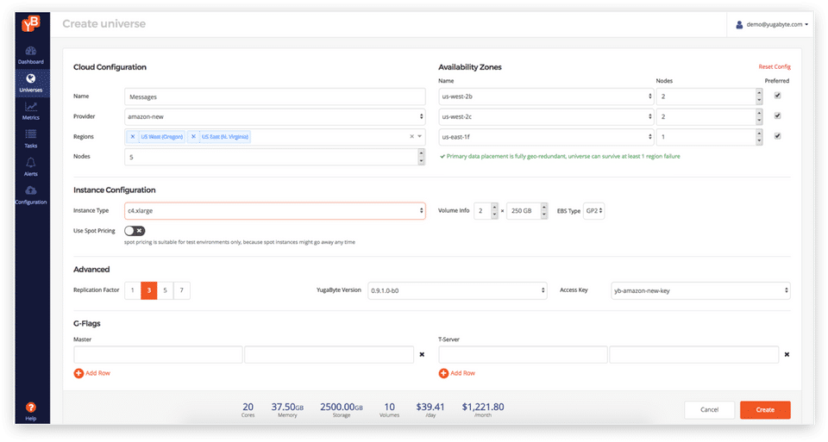828x442 pixels.
Task: Open the Tasks list icon
Action: click(x=30, y=134)
